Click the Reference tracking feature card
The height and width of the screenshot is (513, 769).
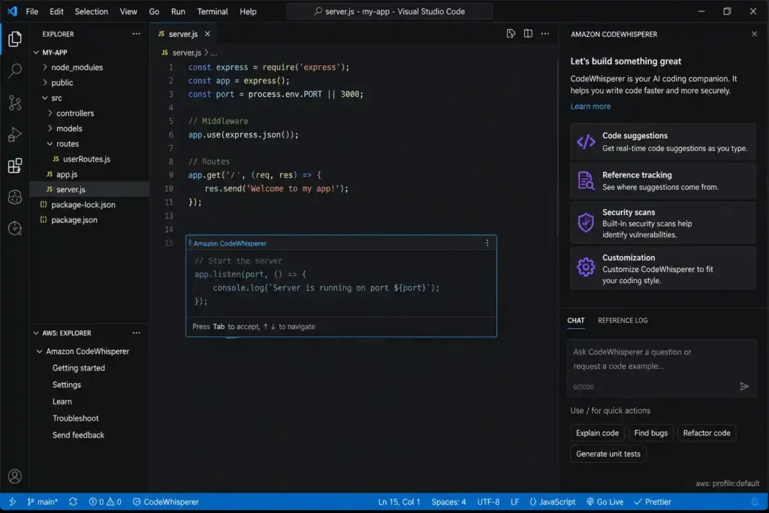(x=662, y=181)
